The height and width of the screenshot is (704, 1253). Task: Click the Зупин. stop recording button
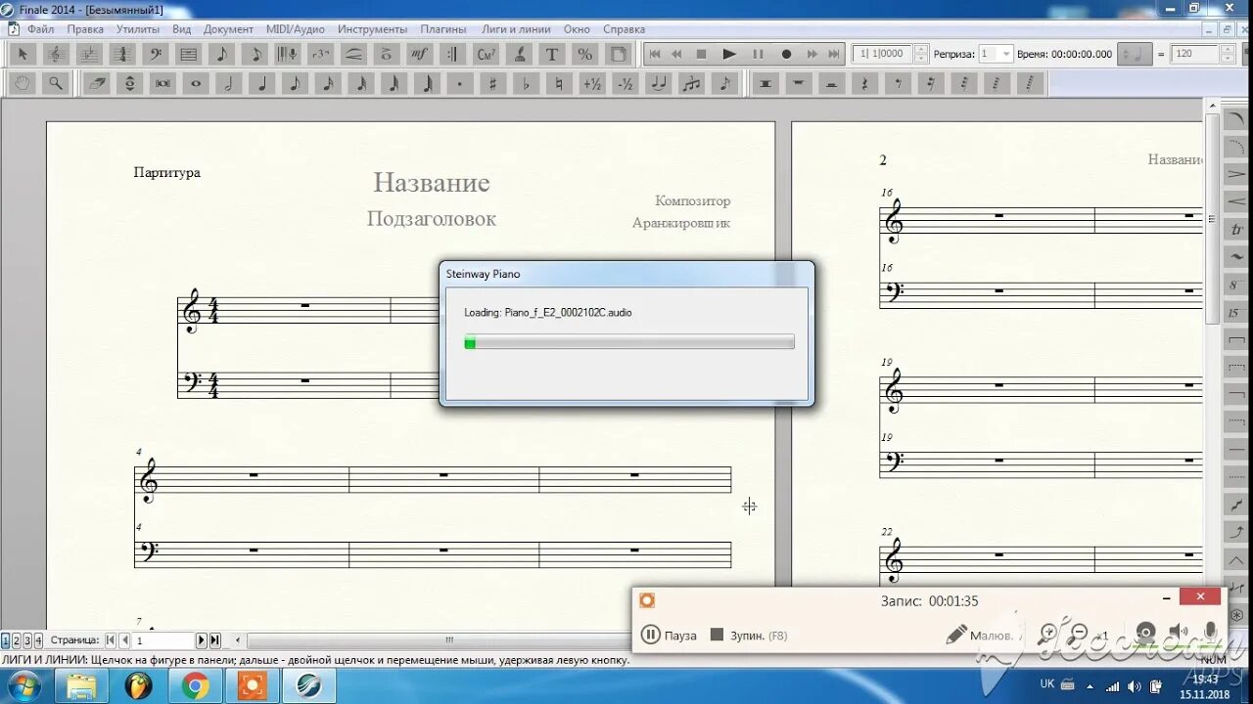(749, 636)
